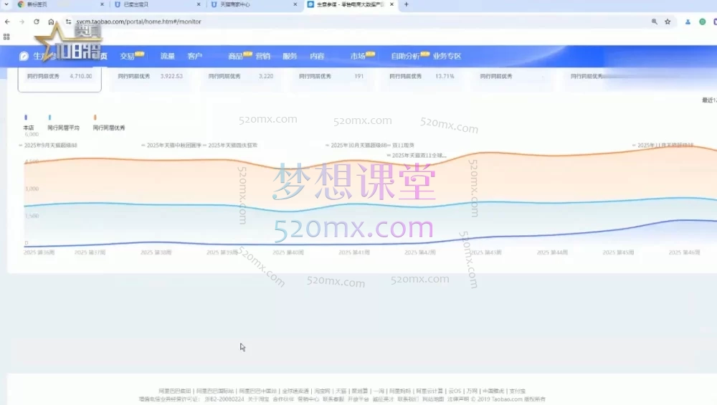Click the 生意参谋 logo icon
Viewport: 717px width, 405px height.
(24, 56)
